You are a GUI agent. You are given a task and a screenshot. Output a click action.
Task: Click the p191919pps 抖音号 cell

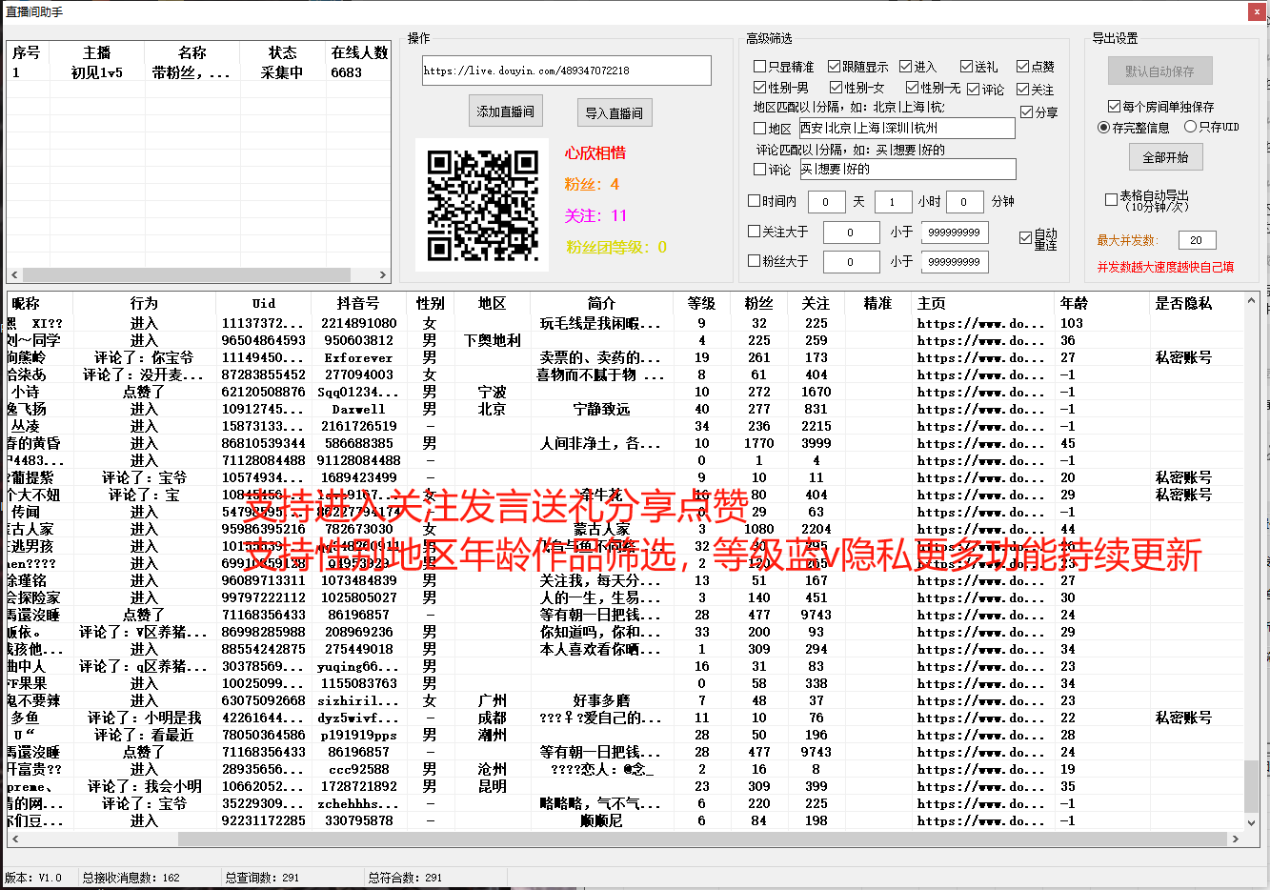click(x=358, y=735)
